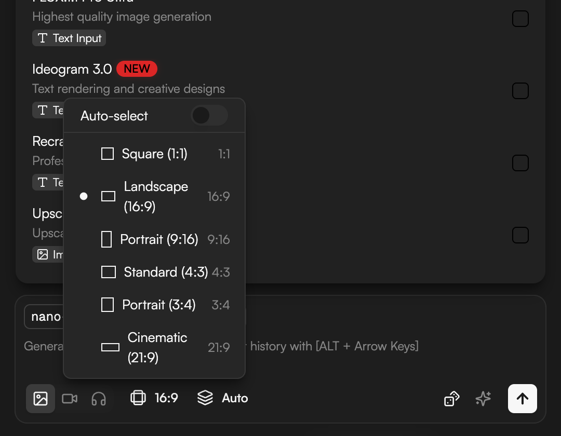Screen dimensions: 561x436
Task: Open the 16:9 aspect ratio dropdown
Action: [x=154, y=398]
